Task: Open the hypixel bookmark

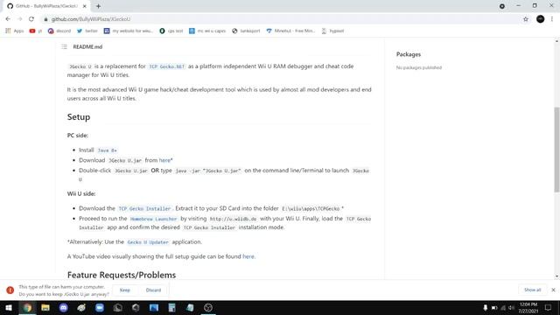Action: click(332, 31)
